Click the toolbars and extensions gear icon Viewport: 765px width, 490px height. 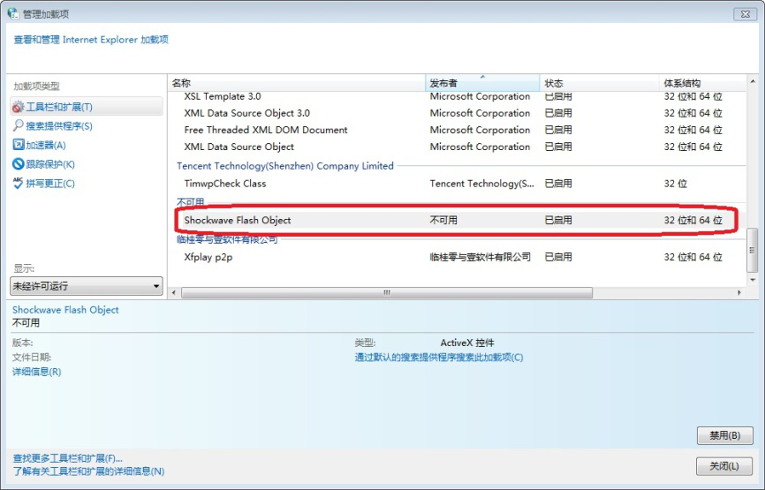coord(18,107)
